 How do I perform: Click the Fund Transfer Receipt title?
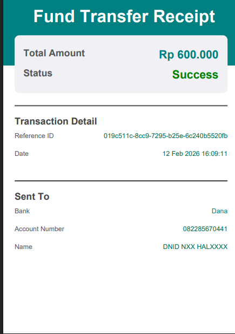click(124, 17)
